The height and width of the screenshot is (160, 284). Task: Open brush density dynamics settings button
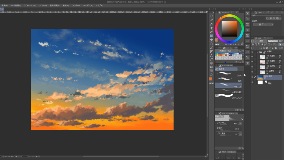[240, 134]
